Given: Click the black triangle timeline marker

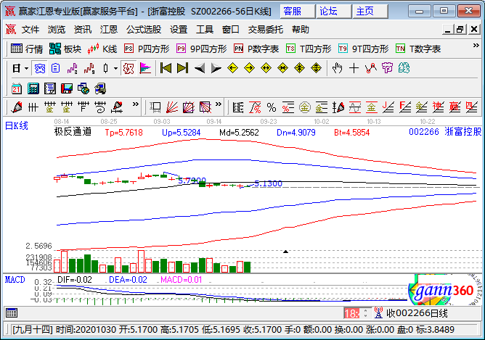Looking at the screenshot, I should click(286, 252).
